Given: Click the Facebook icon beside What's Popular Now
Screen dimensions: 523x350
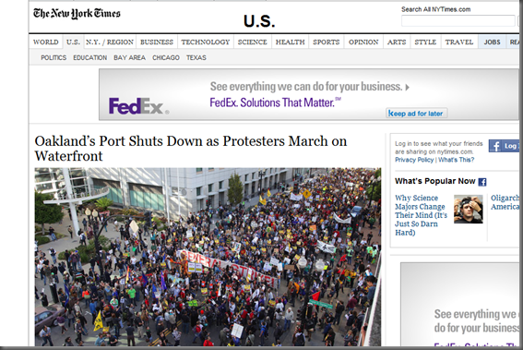Looking at the screenshot, I should (x=482, y=182).
